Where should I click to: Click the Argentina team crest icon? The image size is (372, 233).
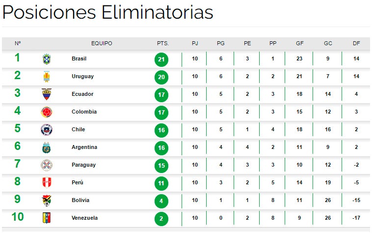point(47,147)
